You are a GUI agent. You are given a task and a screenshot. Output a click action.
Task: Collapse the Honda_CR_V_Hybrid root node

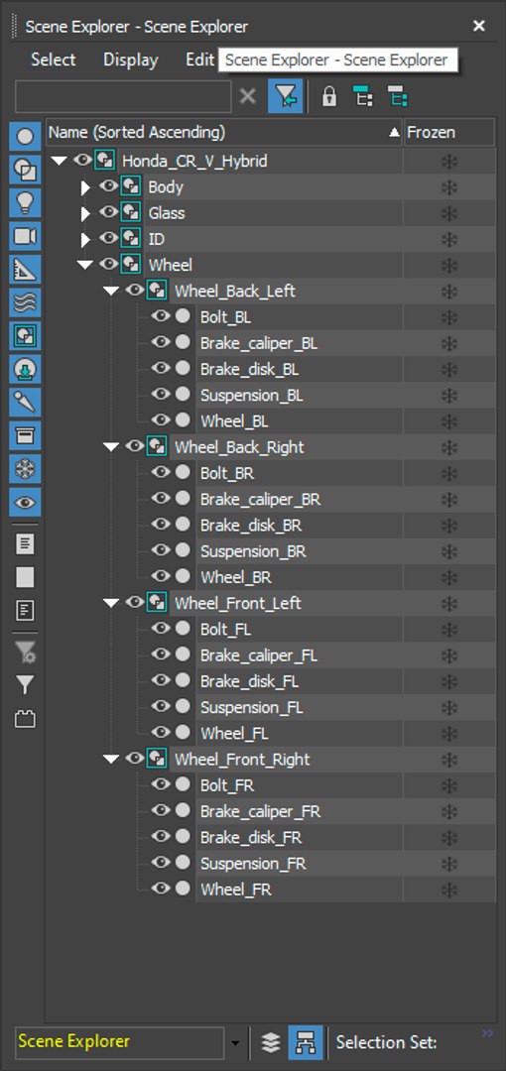[x=60, y=162]
